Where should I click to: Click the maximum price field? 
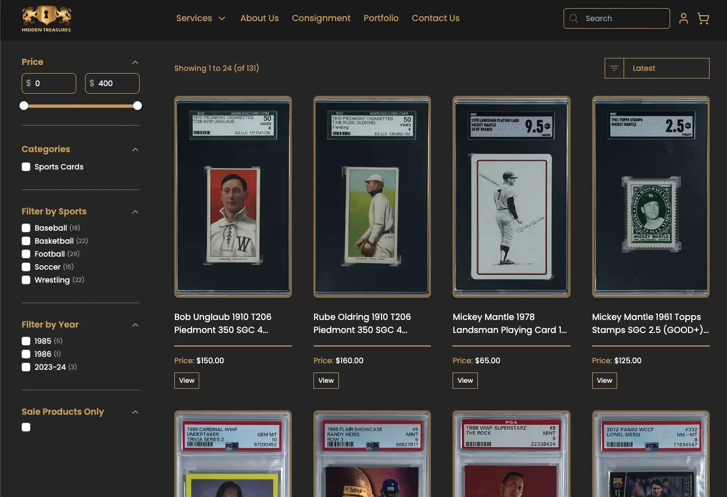point(112,83)
